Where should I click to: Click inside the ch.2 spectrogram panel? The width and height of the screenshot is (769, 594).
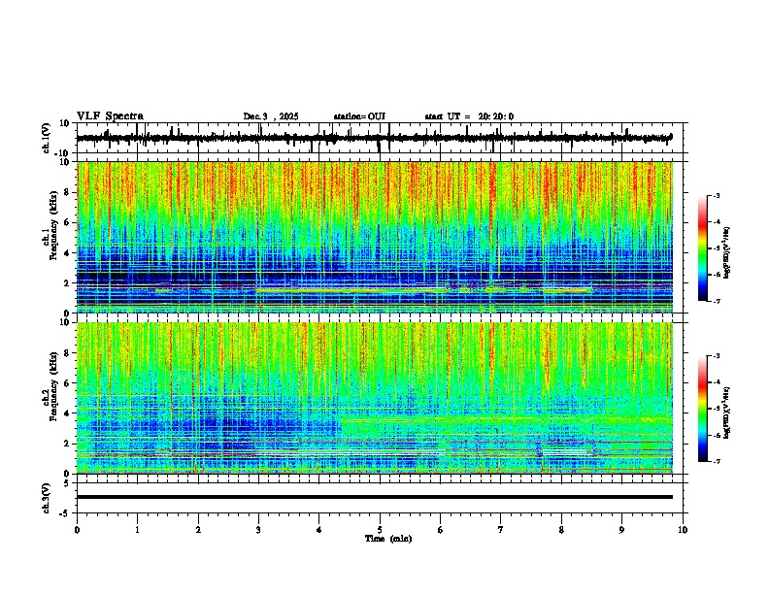point(375,398)
